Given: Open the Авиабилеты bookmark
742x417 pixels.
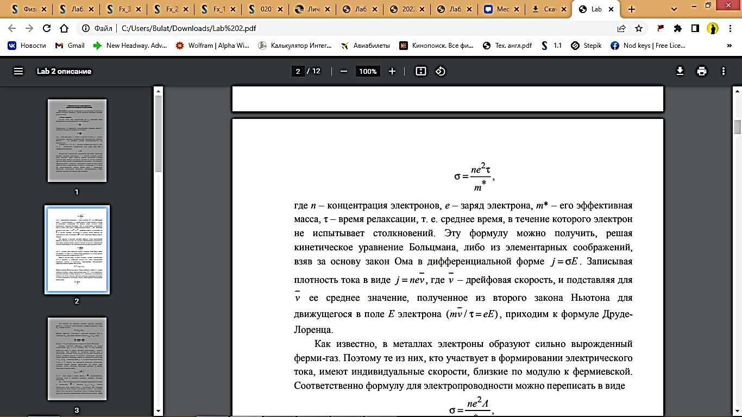Looking at the screenshot, I should (x=365, y=46).
